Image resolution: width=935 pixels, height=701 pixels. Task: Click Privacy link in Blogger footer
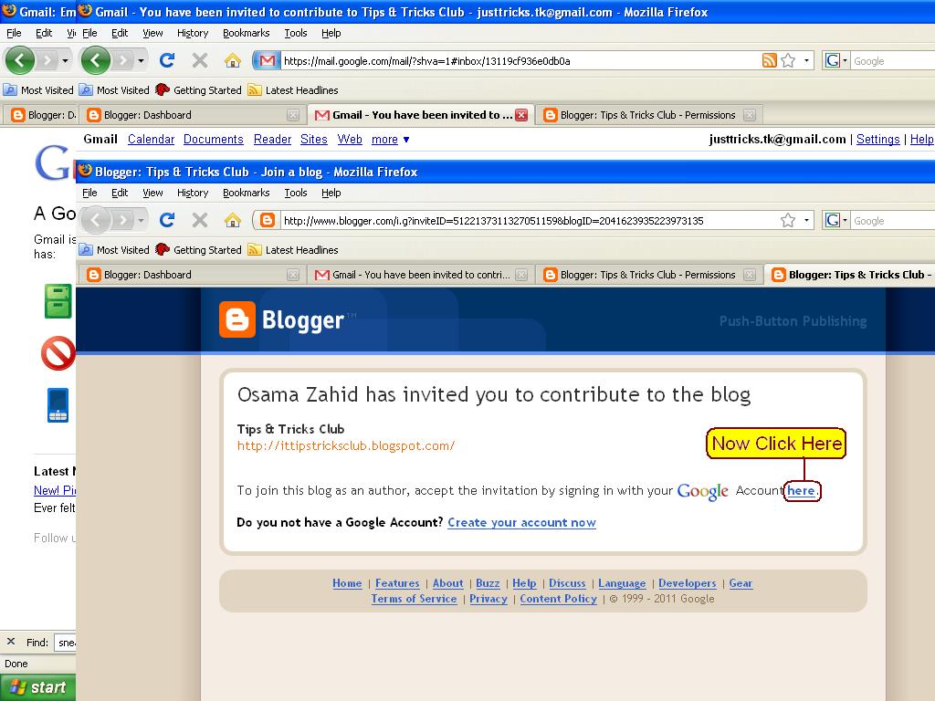(x=489, y=599)
